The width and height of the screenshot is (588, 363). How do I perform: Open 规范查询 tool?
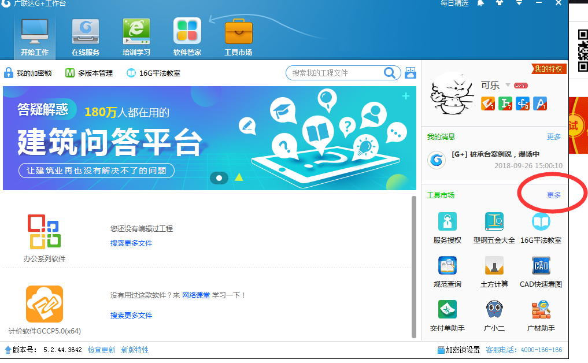(448, 272)
